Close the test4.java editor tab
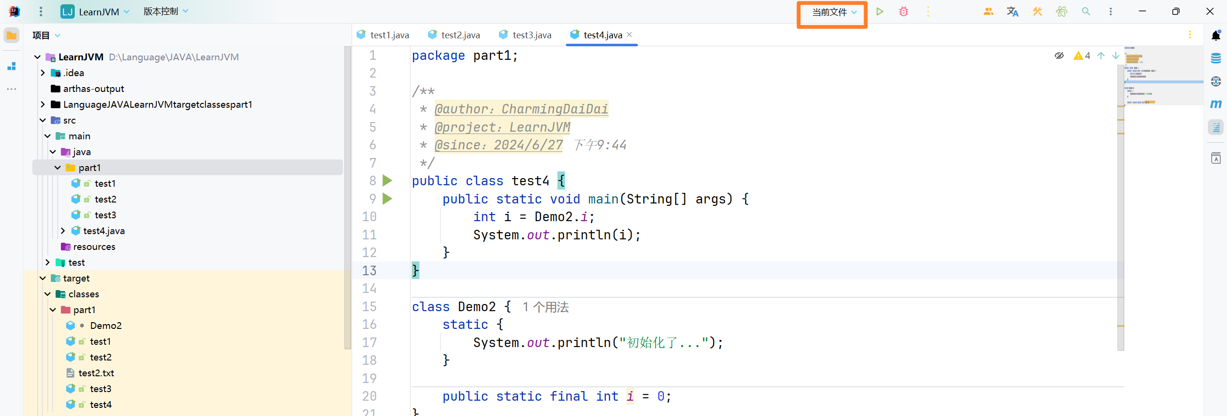1227x416 pixels. point(629,34)
